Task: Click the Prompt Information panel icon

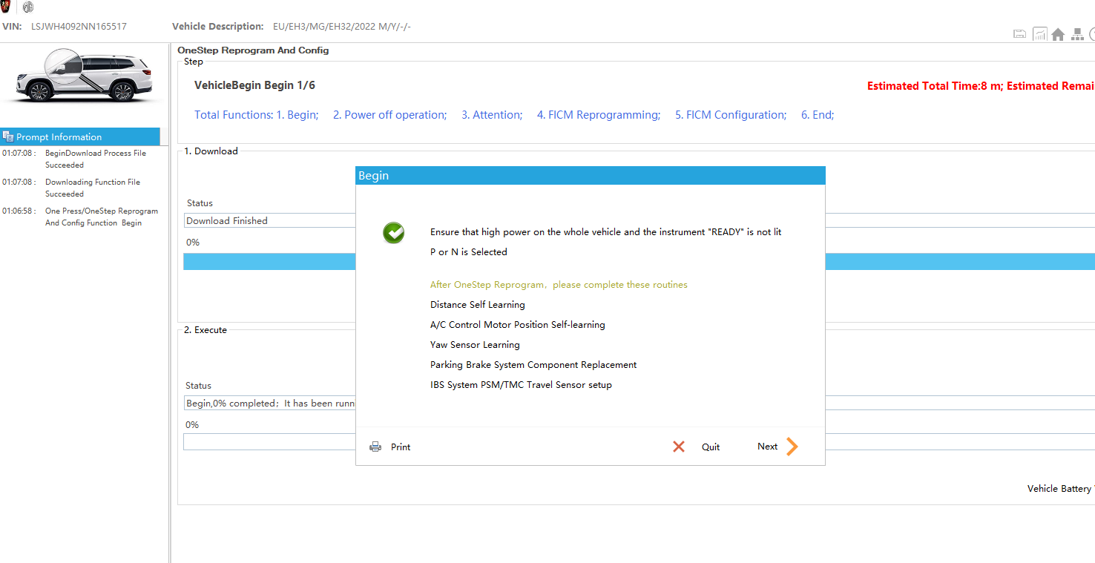Action: [8, 136]
